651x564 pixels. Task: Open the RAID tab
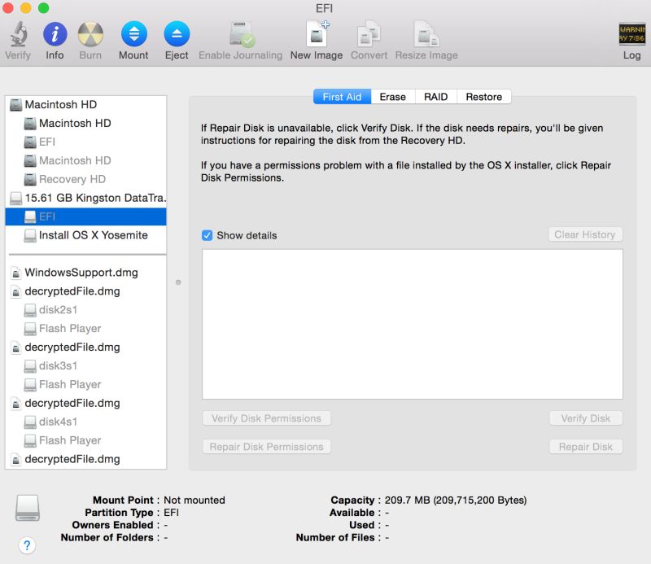(x=435, y=96)
